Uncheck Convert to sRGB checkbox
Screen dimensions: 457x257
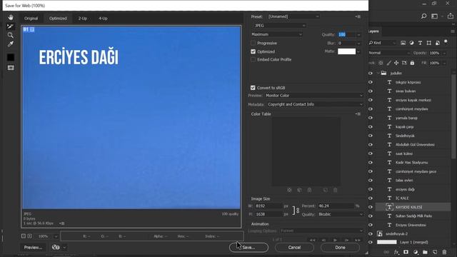point(253,88)
